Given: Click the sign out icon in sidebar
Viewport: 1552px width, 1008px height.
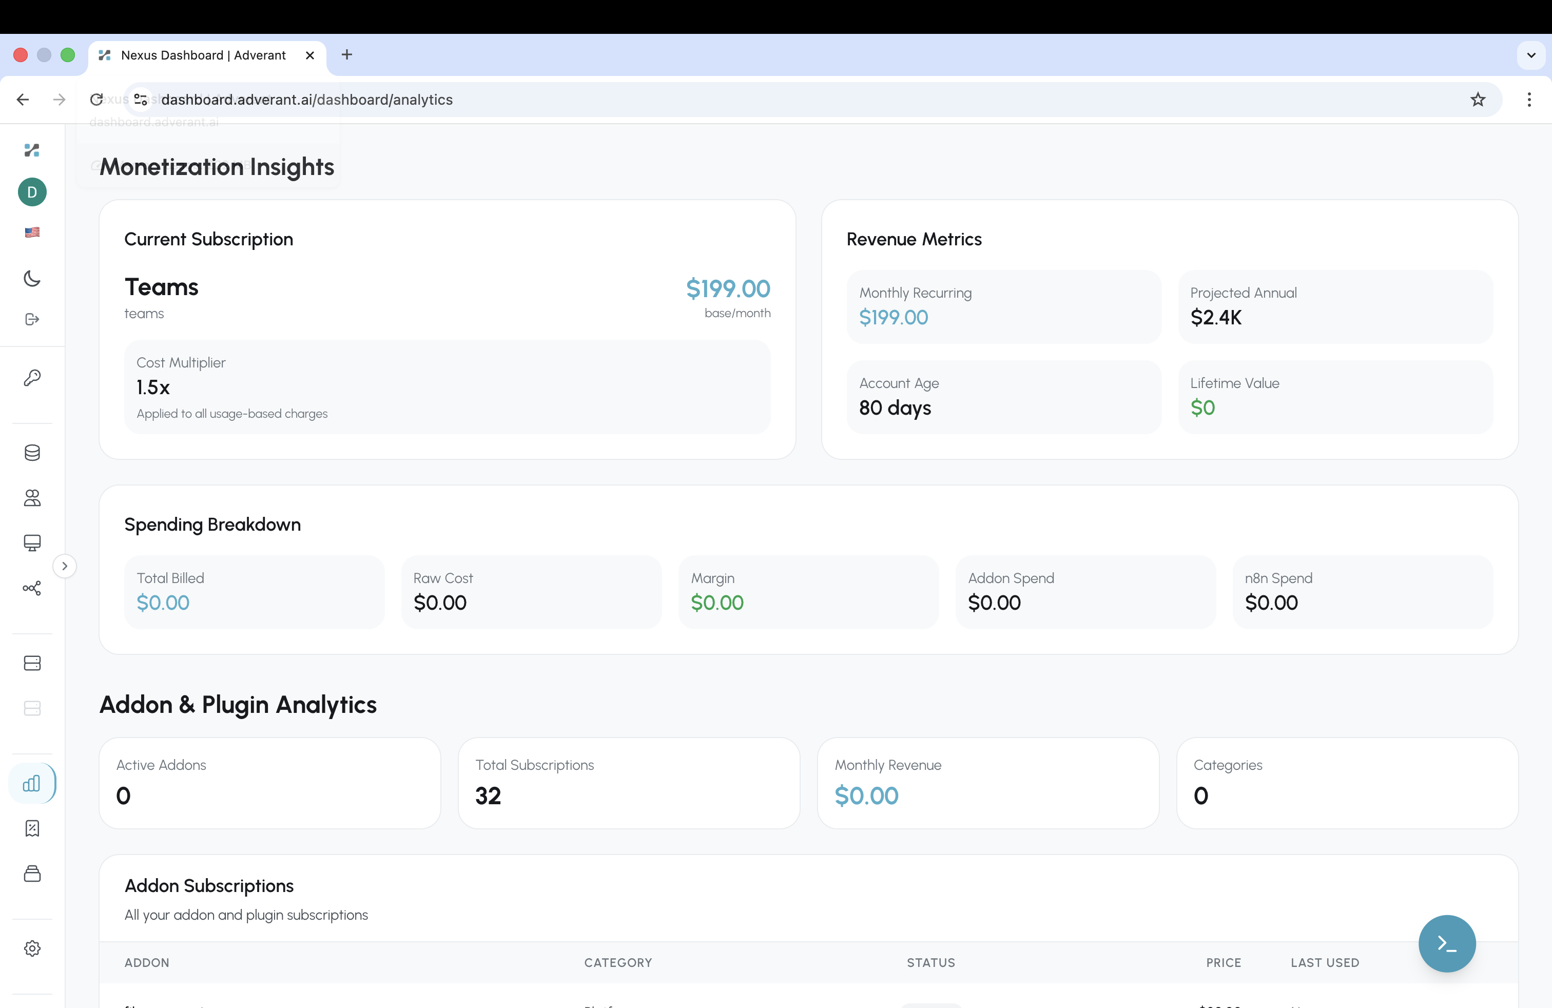Looking at the screenshot, I should (32, 319).
